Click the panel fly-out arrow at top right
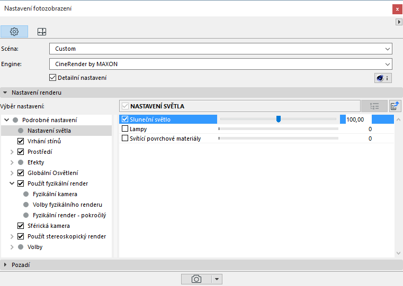Screen dimensions: 403x286 [399, 22]
